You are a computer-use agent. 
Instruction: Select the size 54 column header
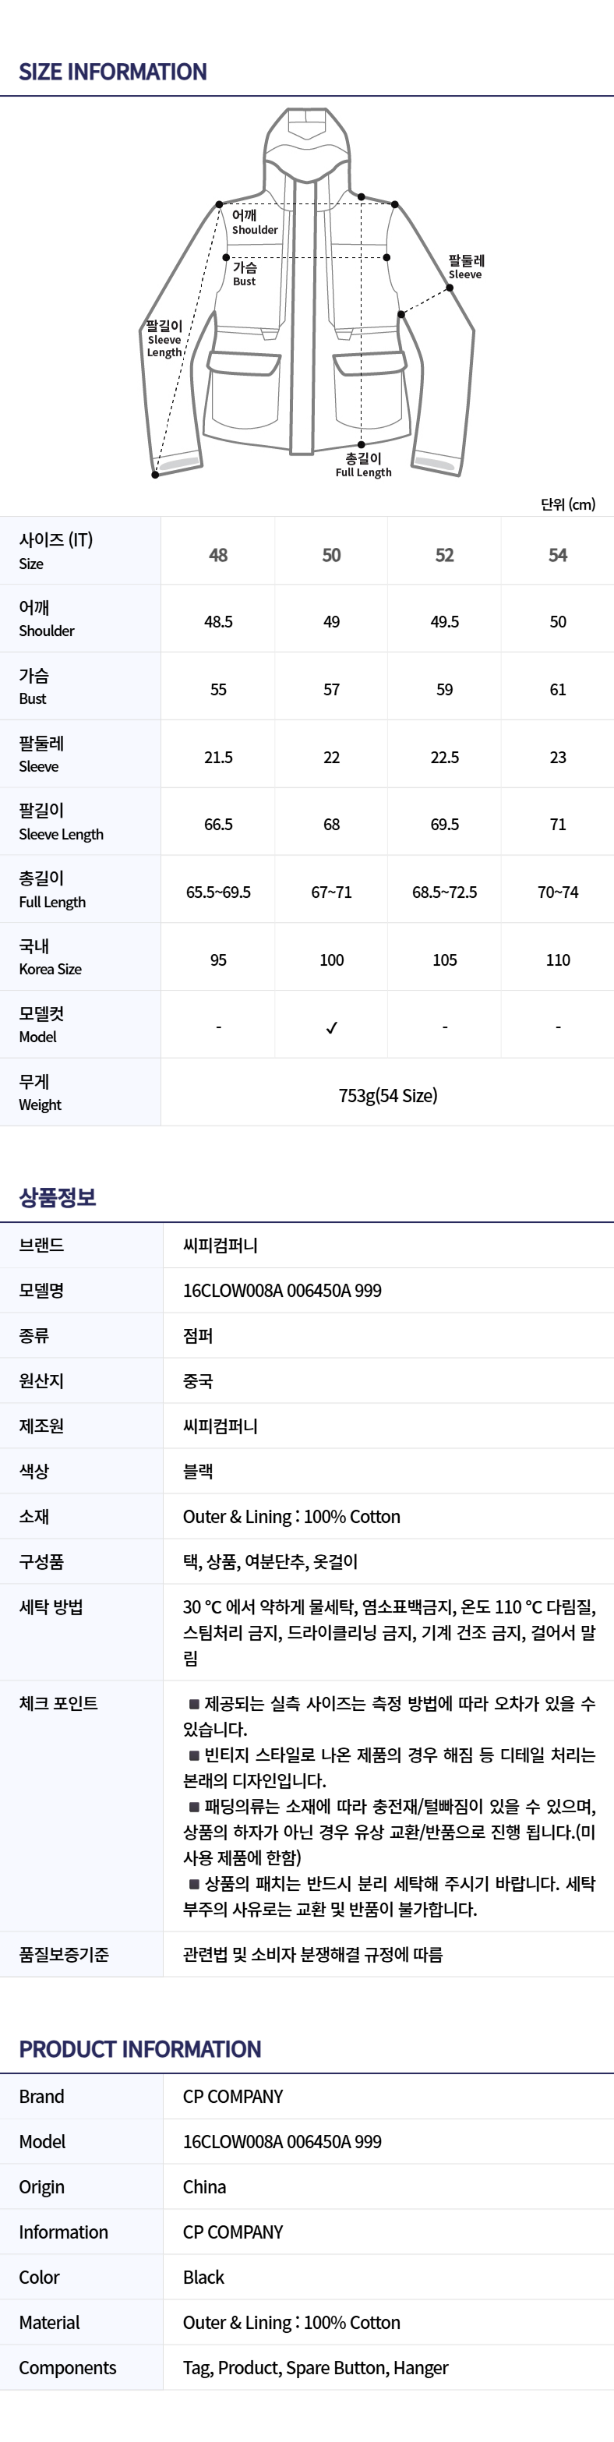click(x=557, y=554)
